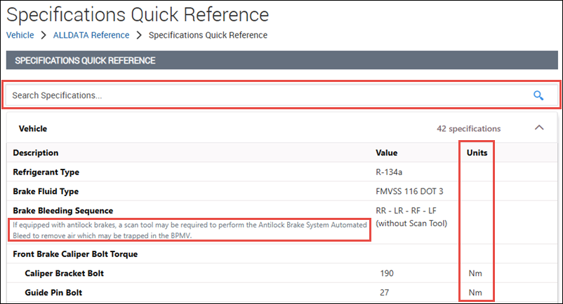563x304 pixels.
Task: Click the antilock brakes scan tool note
Action: tap(188, 230)
